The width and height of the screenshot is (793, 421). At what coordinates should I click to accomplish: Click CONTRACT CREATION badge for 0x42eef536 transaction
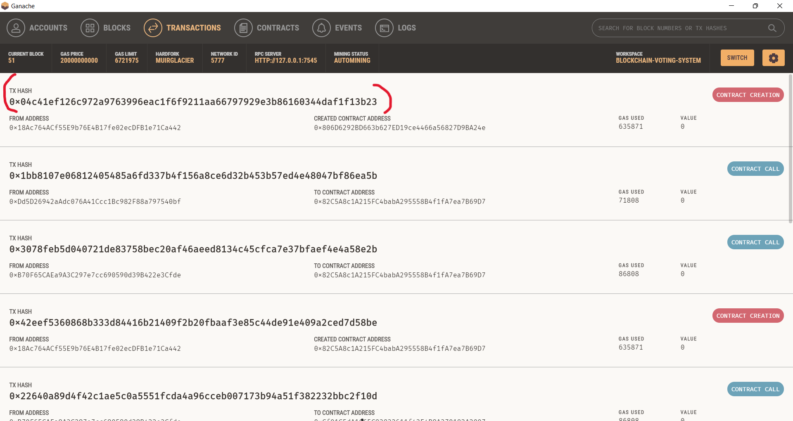point(748,316)
